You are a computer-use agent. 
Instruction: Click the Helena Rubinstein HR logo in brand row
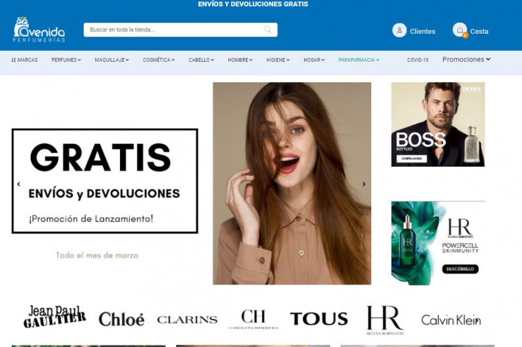pos(385,320)
